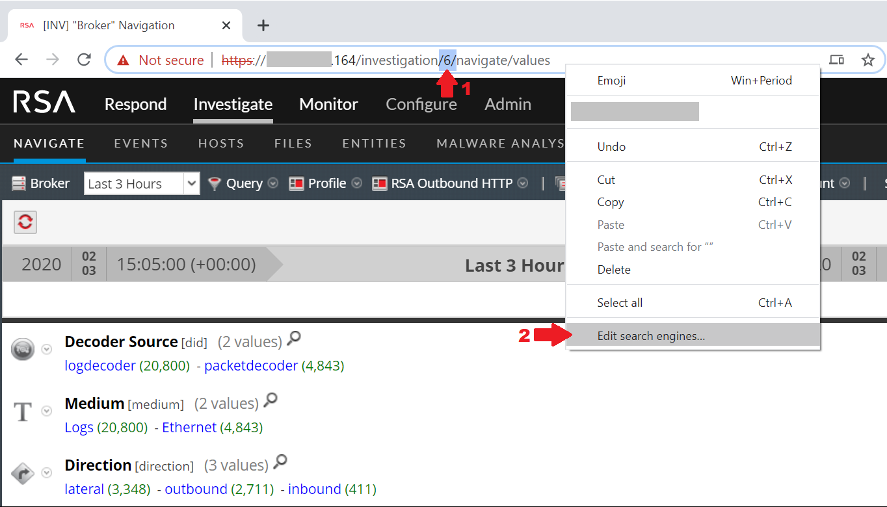The image size is (887, 507).
Task: Toggle options chevron beside Decoder Source icon
Action: click(x=46, y=349)
